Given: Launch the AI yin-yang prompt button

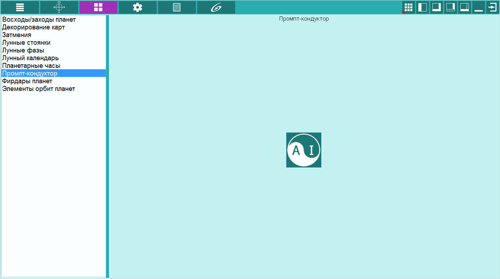Looking at the screenshot, I should click(304, 150).
